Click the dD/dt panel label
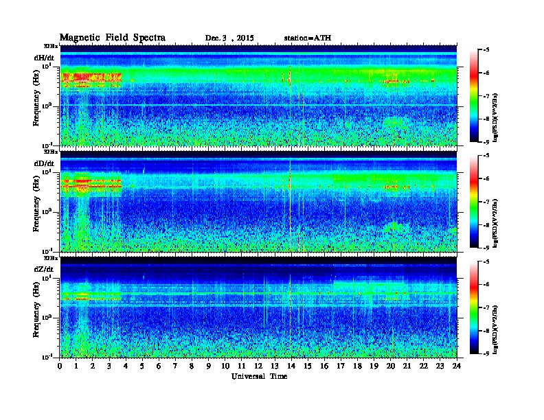 coord(44,163)
